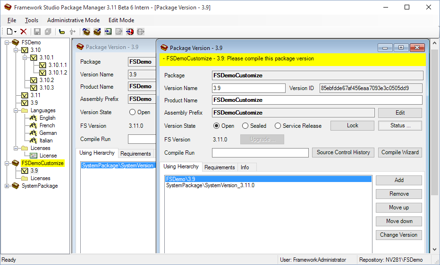The image size is (440, 265).
Task: Collapse the Licenses folder under FSDemo
Action: coord(16,148)
